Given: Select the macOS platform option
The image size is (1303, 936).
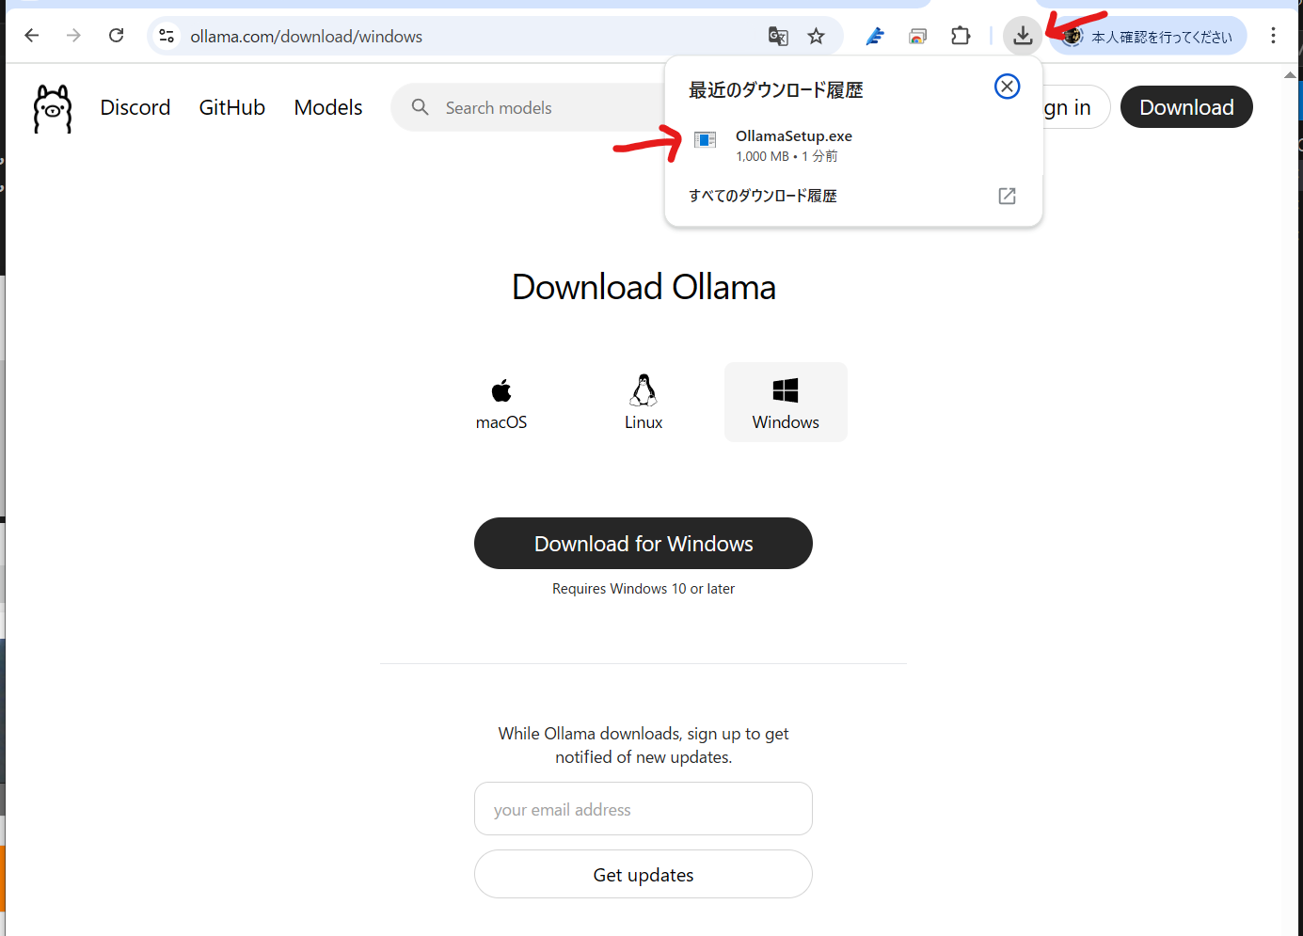Looking at the screenshot, I should [x=501, y=403].
